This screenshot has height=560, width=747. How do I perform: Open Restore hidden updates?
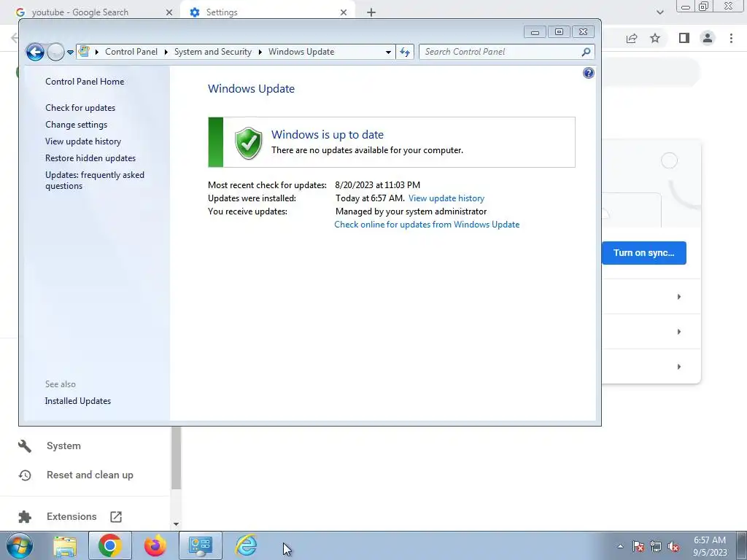point(90,158)
